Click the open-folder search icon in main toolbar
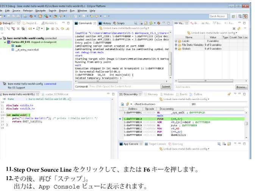The width and height of the screenshot is (255, 191). point(55,16)
